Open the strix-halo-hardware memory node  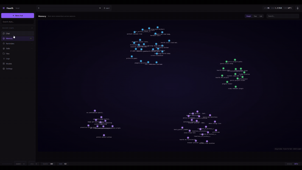[158, 27]
